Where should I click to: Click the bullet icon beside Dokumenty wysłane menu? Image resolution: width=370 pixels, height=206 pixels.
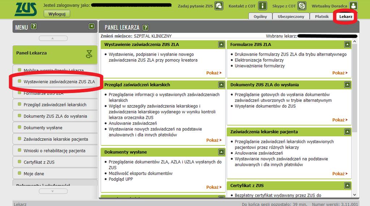coord(20,127)
